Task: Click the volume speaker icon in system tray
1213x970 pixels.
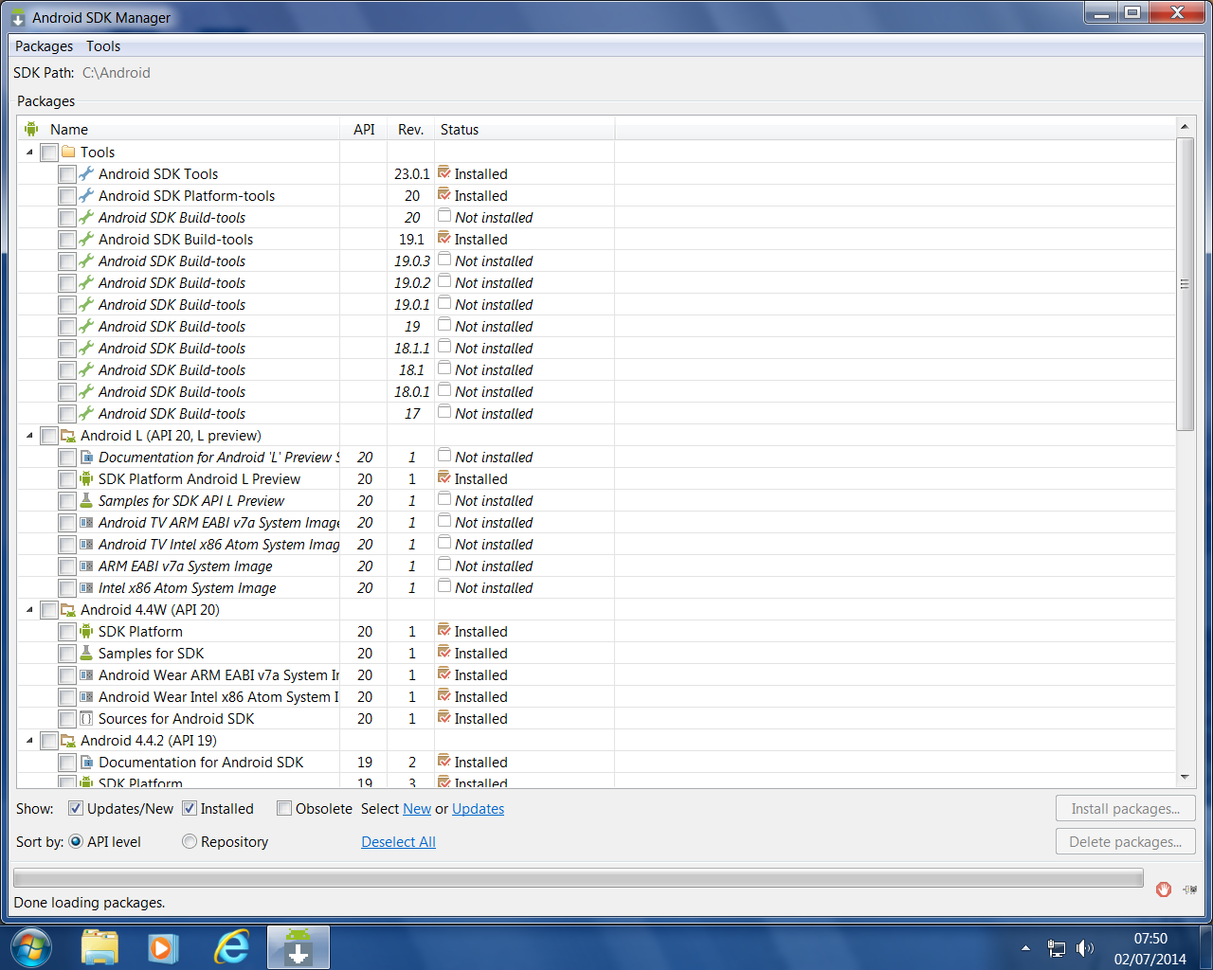Action: tap(1085, 948)
